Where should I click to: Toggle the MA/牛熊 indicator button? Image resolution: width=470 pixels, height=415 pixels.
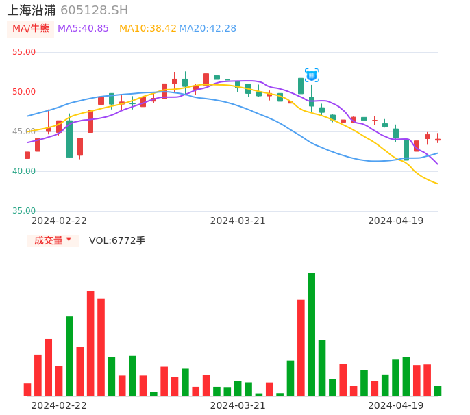coord(30,29)
